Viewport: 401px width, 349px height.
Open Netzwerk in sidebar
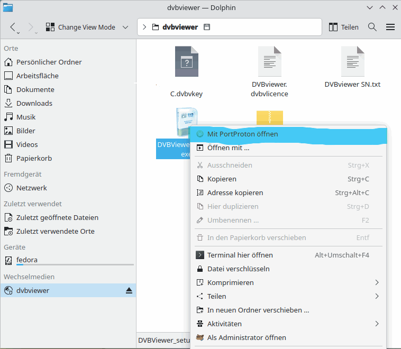[68, 188]
